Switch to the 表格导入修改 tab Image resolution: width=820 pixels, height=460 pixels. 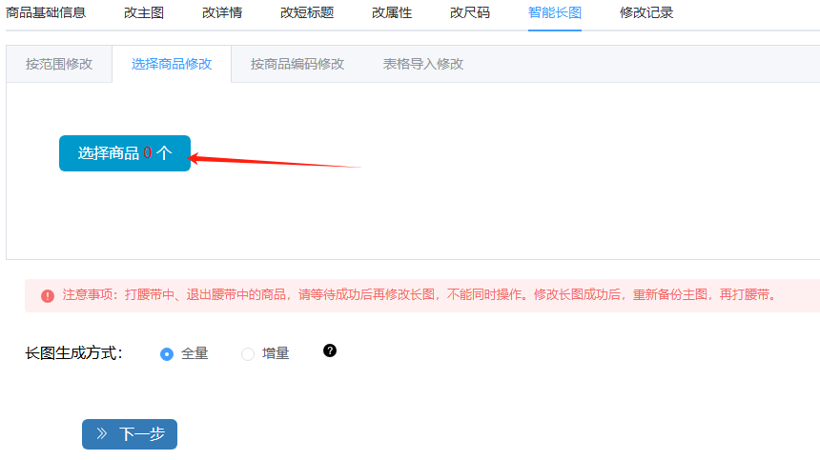[x=423, y=64]
